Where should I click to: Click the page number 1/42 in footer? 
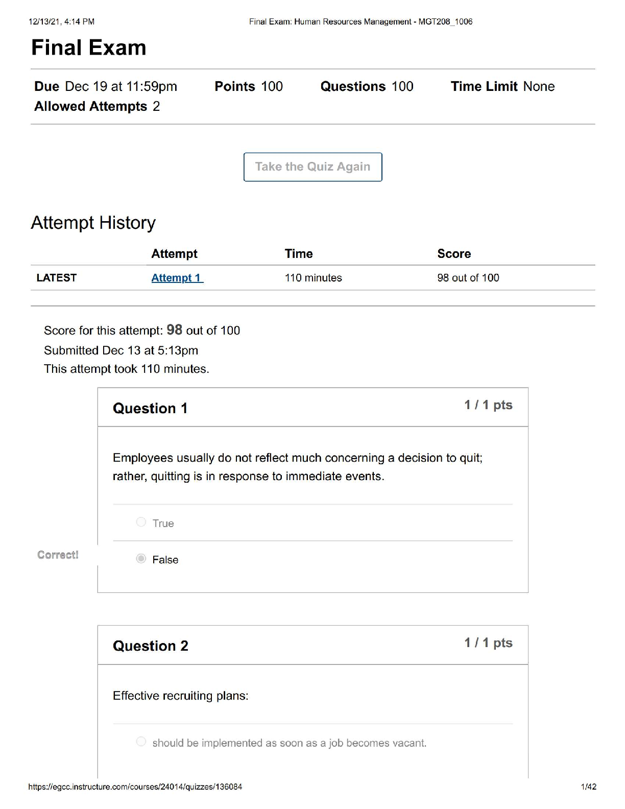[x=588, y=787]
